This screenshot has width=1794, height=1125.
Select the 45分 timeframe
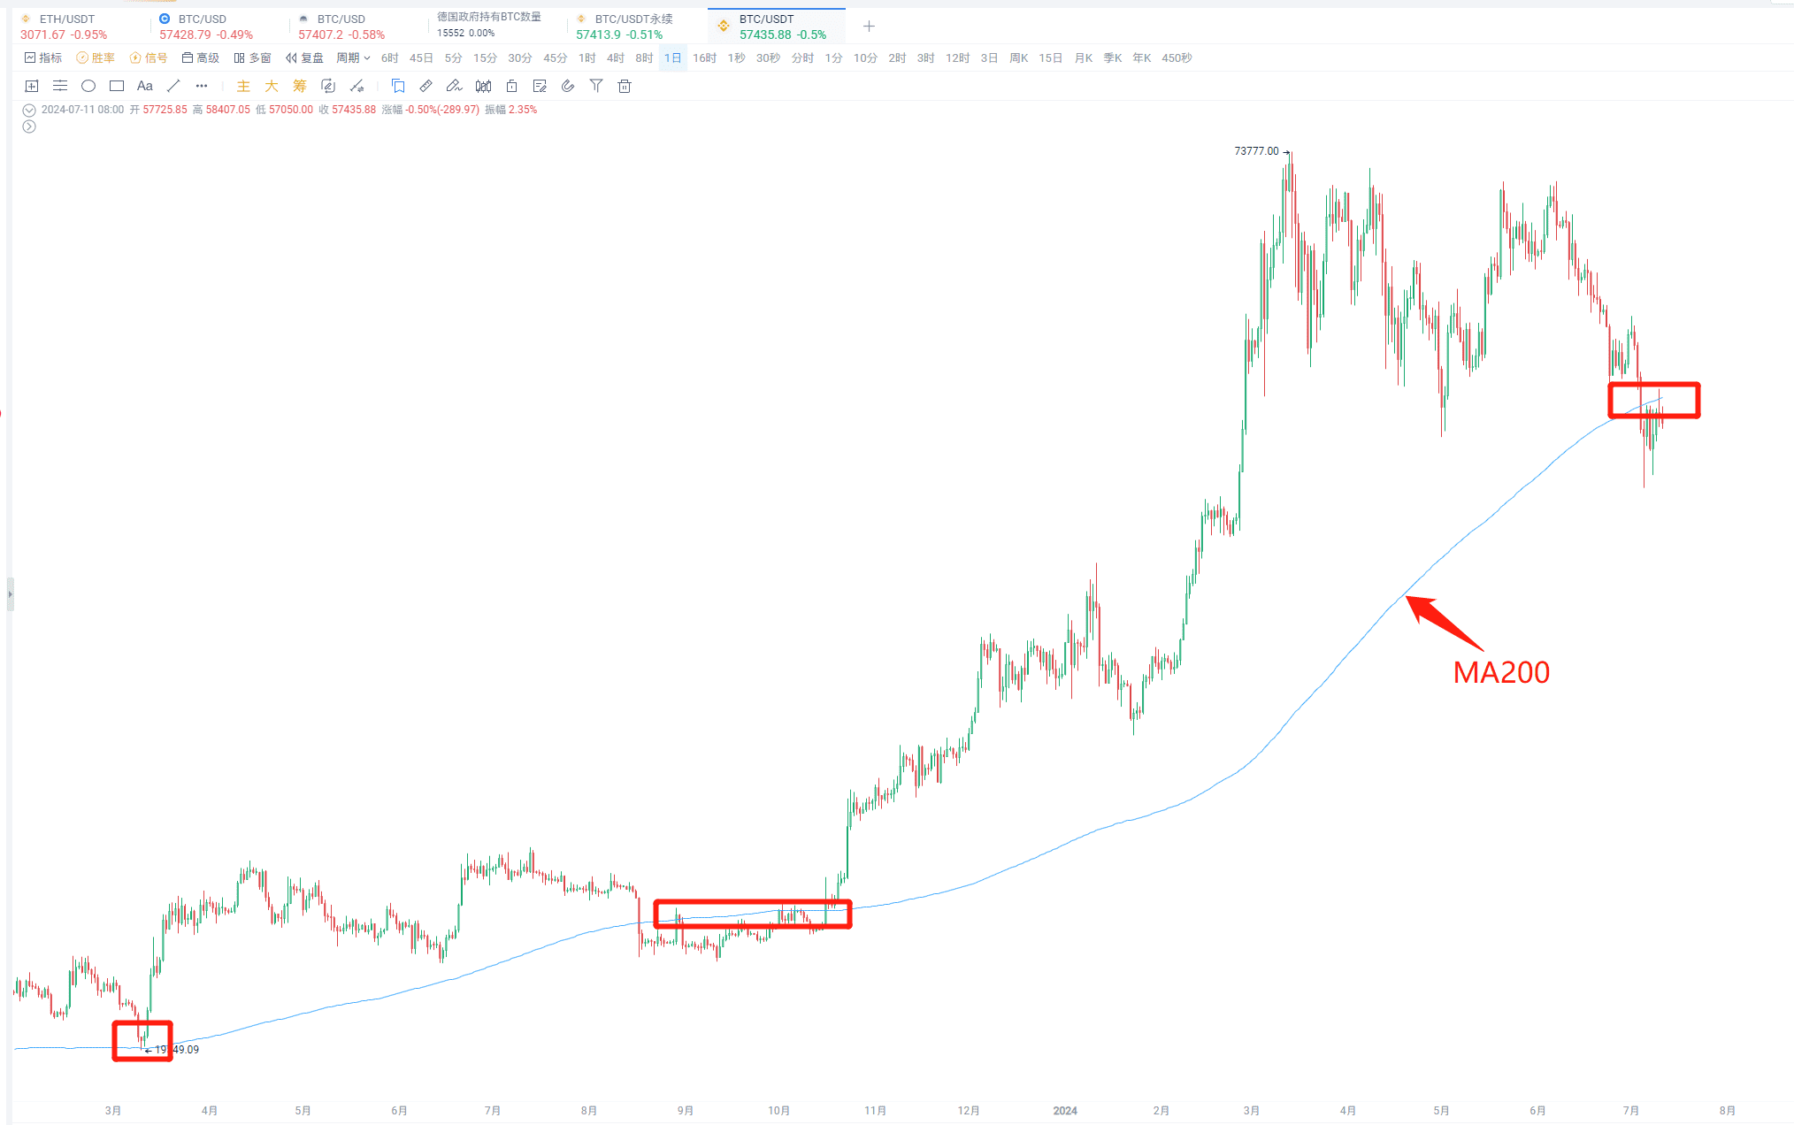click(555, 58)
